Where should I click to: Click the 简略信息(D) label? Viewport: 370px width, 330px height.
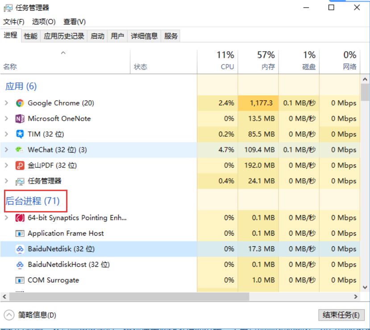37,315
